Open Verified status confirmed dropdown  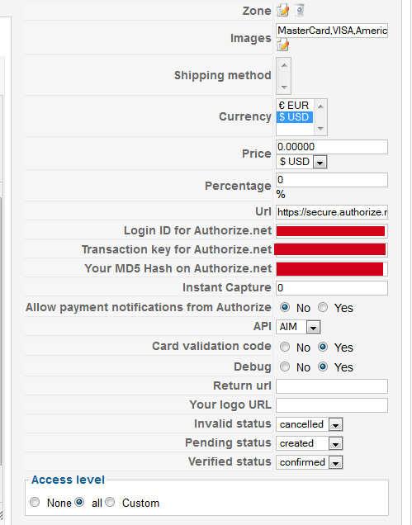coord(309,463)
